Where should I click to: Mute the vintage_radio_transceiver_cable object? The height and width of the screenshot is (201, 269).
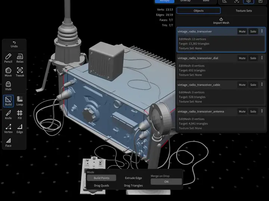pos(242,85)
